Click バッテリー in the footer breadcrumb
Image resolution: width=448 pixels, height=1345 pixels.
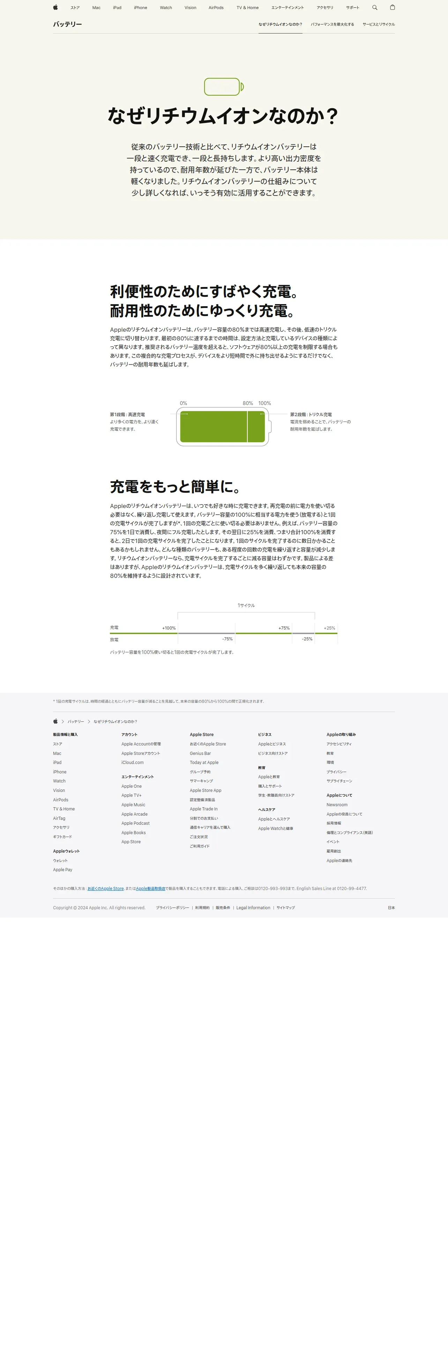tap(76, 722)
